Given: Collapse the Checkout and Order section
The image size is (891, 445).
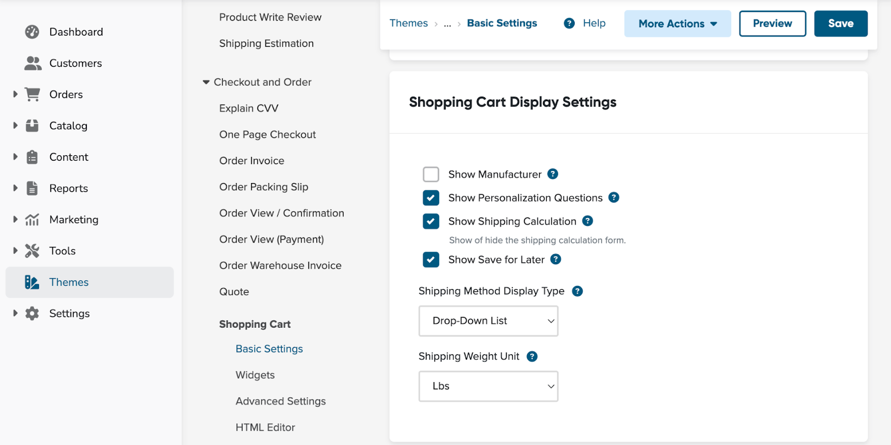Looking at the screenshot, I should (206, 82).
